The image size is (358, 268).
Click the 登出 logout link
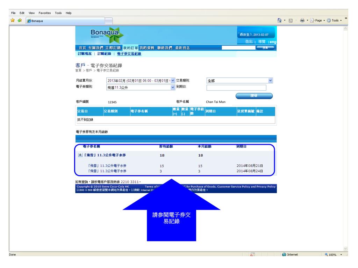[249, 42]
